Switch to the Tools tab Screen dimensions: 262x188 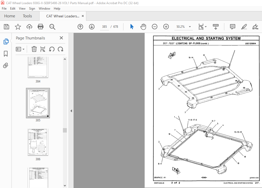tap(27, 16)
